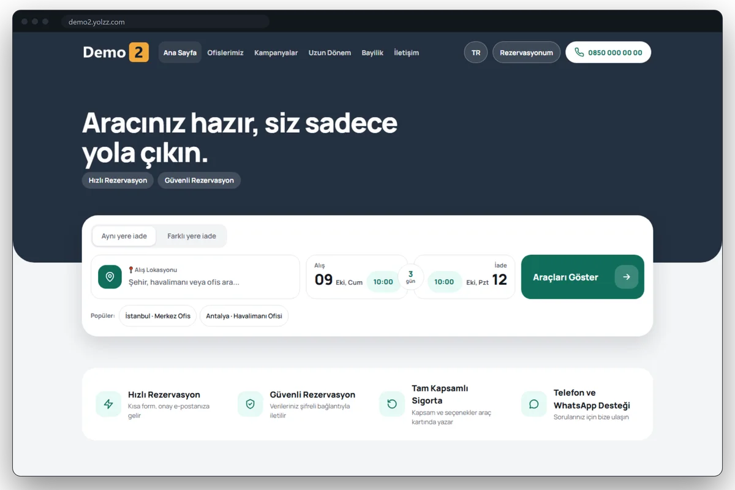Select Aynı yere iade option
The height and width of the screenshot is (490, 735).
[124, 236]
